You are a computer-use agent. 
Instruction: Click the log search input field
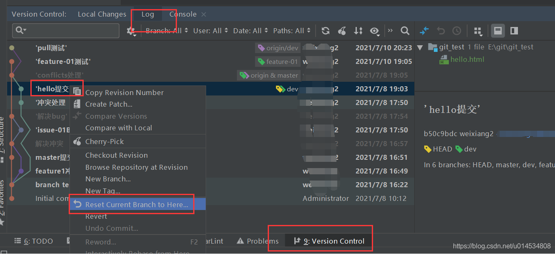coord(66,31)
